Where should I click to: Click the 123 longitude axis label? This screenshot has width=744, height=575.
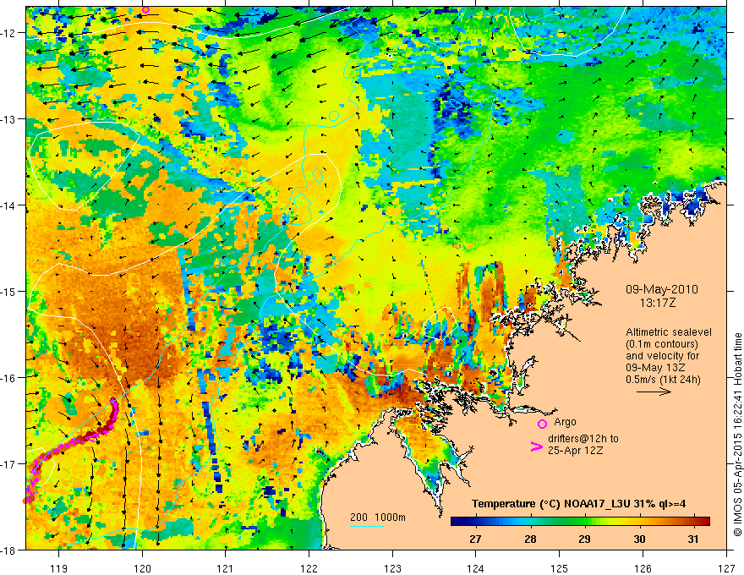pyautogui.click(x=392, y=568)
